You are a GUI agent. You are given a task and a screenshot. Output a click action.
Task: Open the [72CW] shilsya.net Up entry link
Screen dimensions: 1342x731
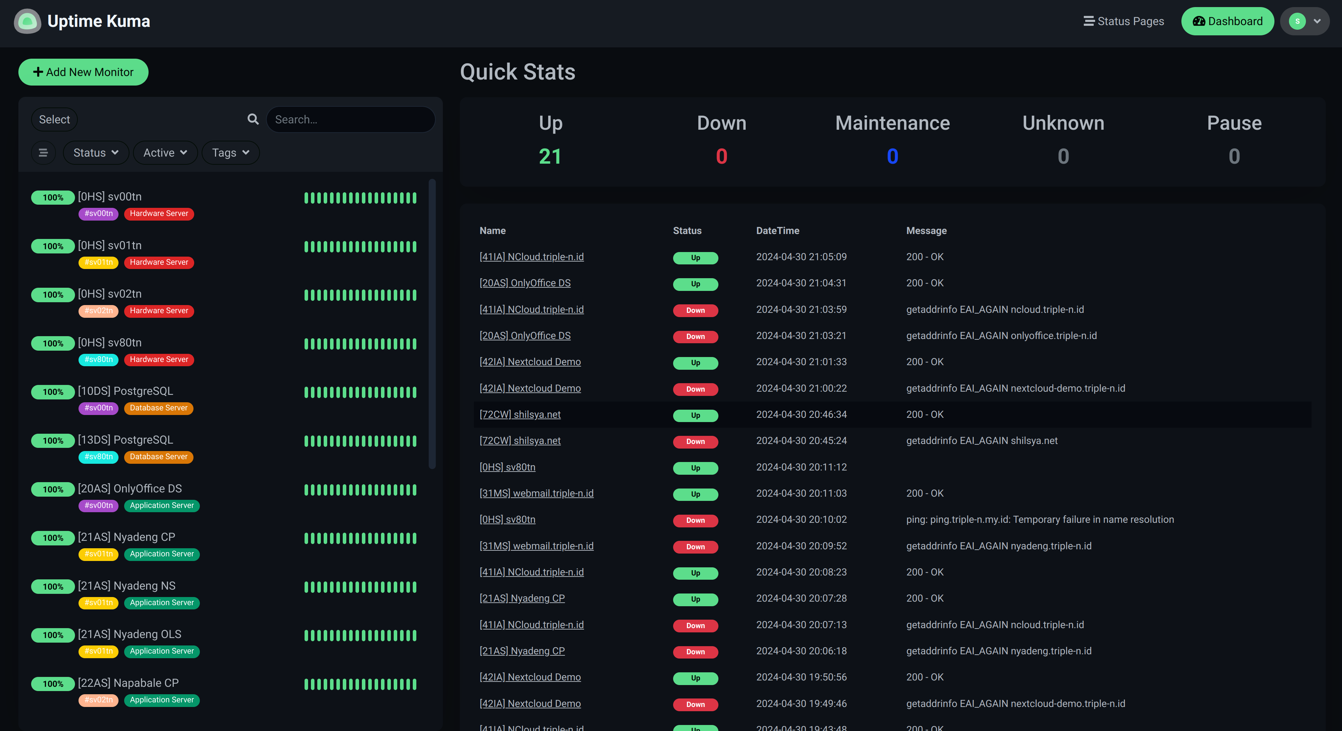click(x=519, y=414)
